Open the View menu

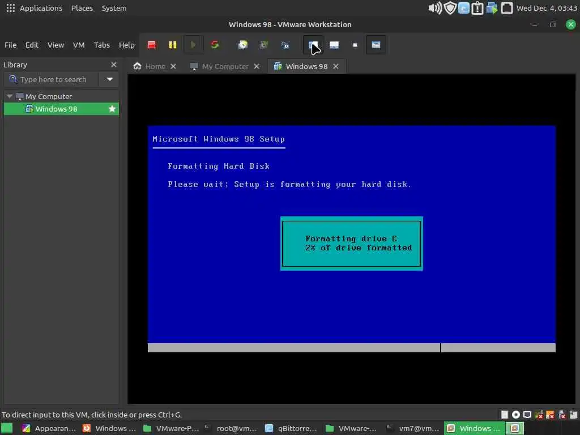tap(56, 45)
